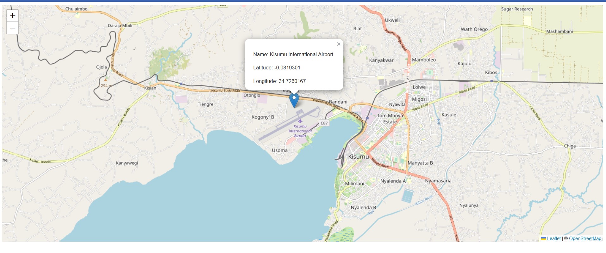The height and width of the screenshot is (253, 606).
Task: Click the railway station square near Kibos
Action: pyautogui.click(x=491, y=81)
